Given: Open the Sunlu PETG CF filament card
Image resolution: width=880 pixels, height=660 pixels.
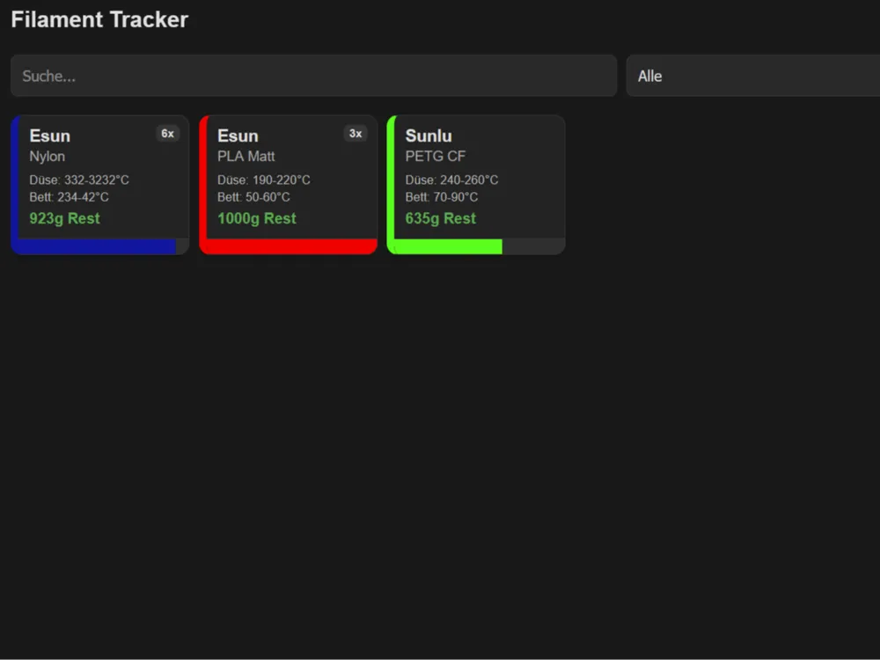Looking at the screenshot, I should (475, 176).
